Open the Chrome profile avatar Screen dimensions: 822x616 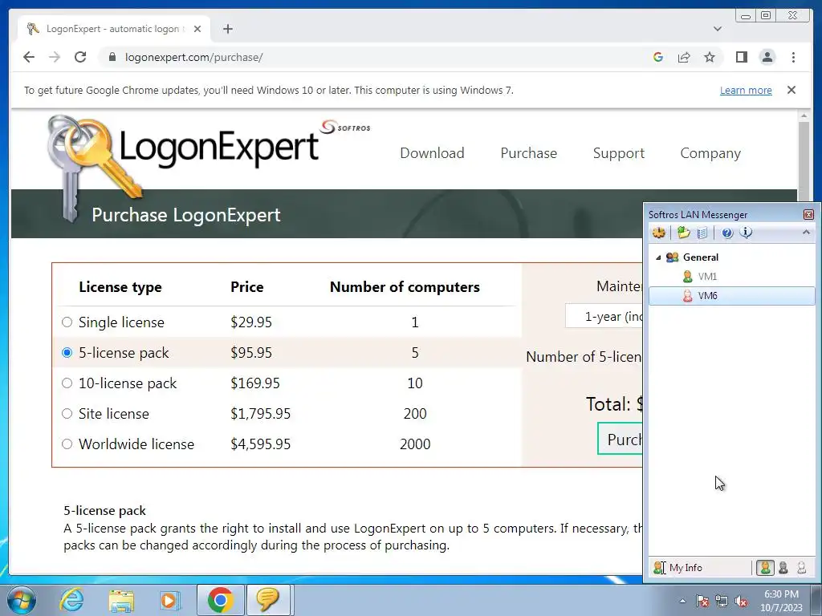click(x=767, y=57)
